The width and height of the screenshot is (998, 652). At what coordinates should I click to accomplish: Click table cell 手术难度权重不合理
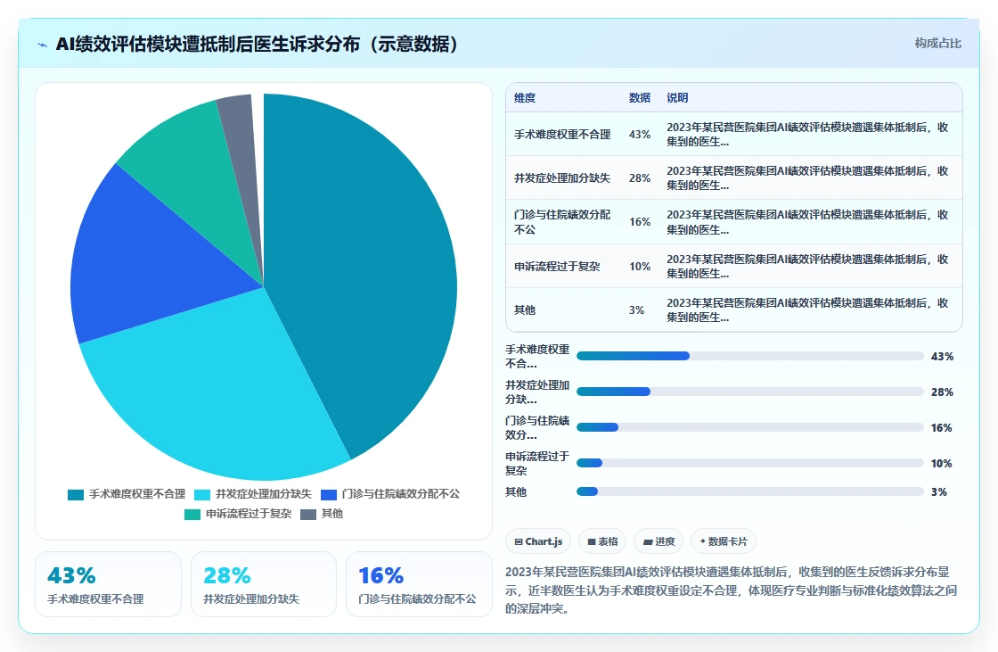pos(562,135)
